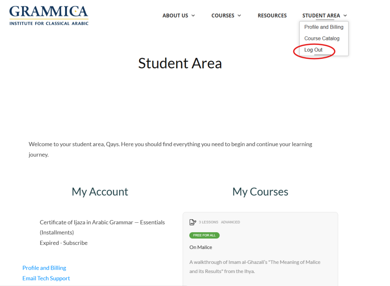
Task: Expand the Courses menu chevron
Action: click(239, 16)
